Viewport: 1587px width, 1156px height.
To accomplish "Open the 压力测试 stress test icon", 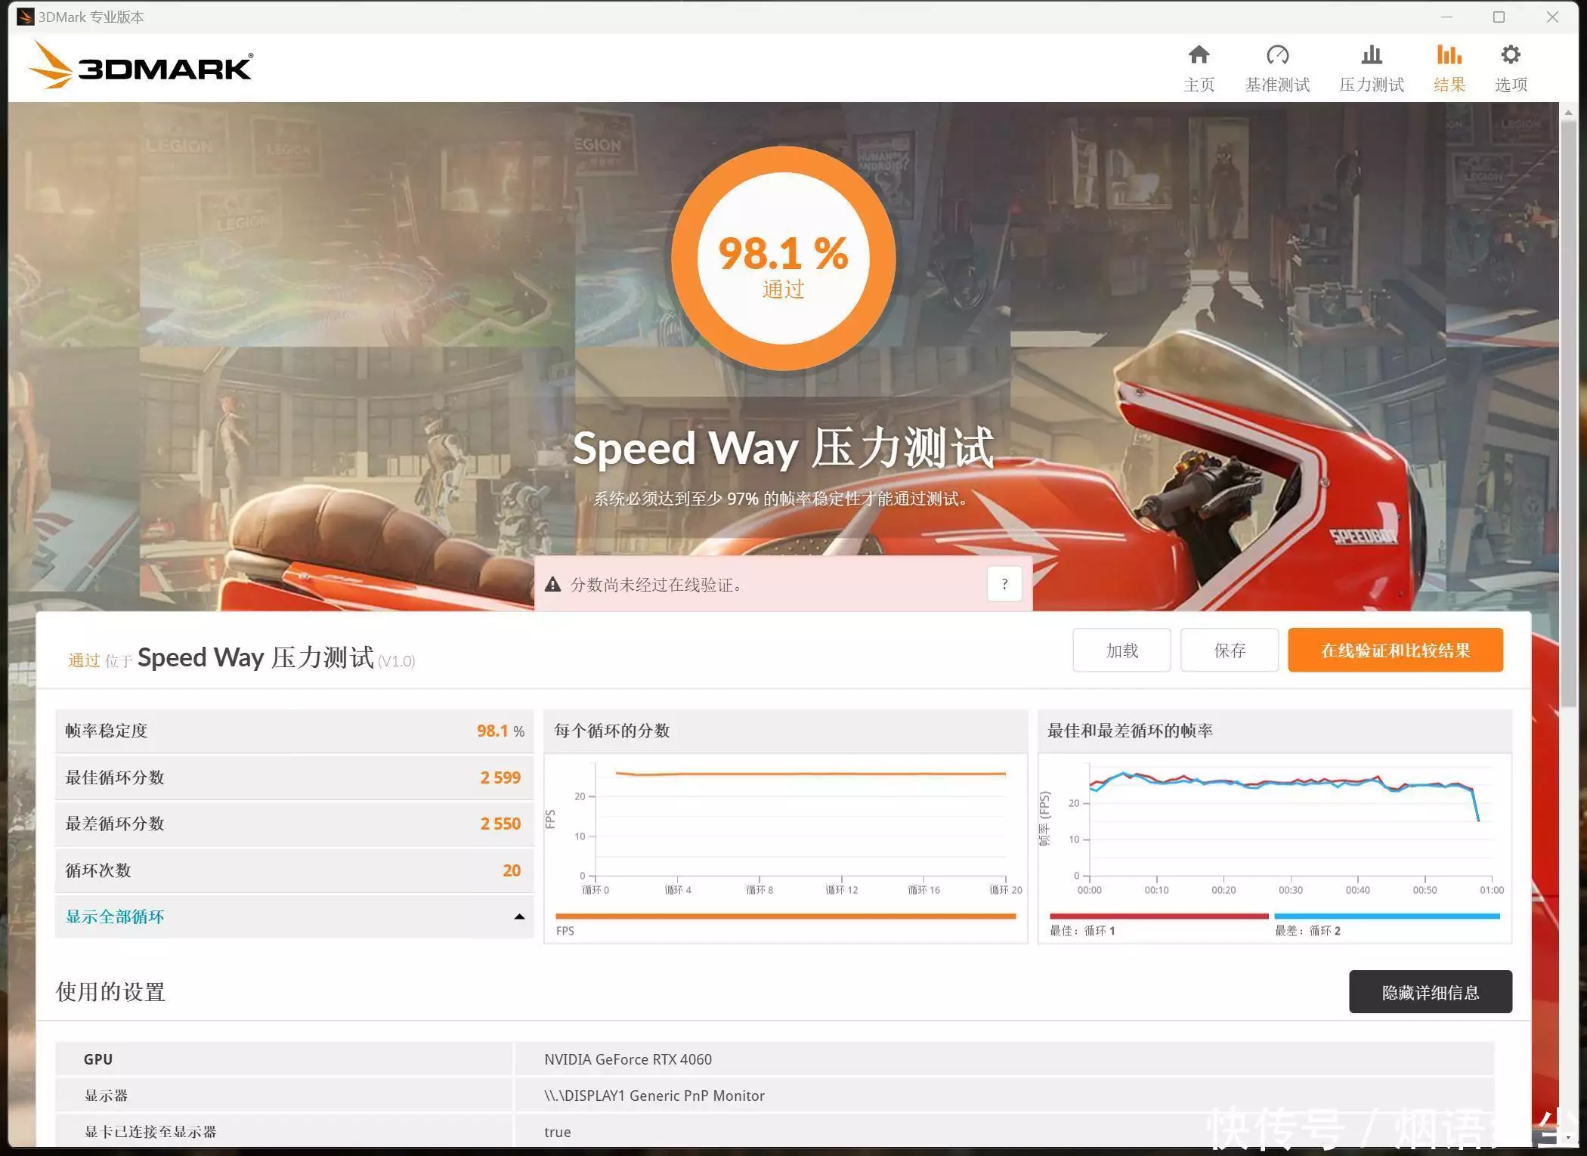I will click(1371, 54).
